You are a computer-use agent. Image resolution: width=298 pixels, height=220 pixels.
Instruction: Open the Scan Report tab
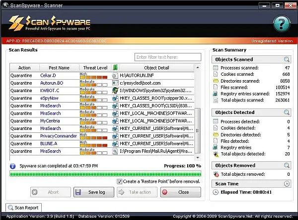tap(23, 208)
